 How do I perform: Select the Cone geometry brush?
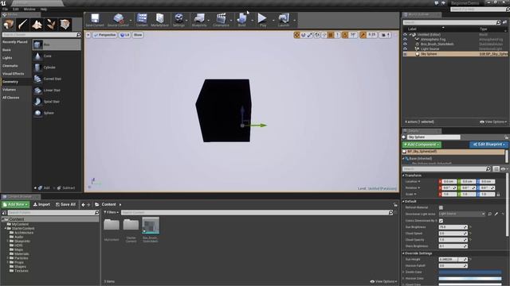(x=57, y=56)
